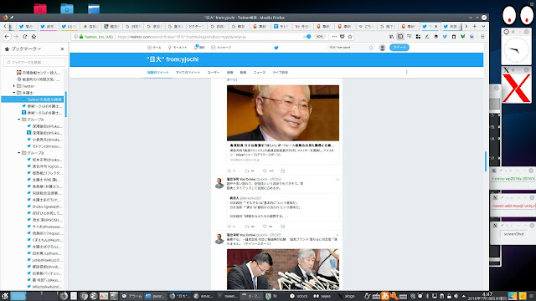Open a new browser tab
This screenshot has height=301, width=536.
[475, 26]
